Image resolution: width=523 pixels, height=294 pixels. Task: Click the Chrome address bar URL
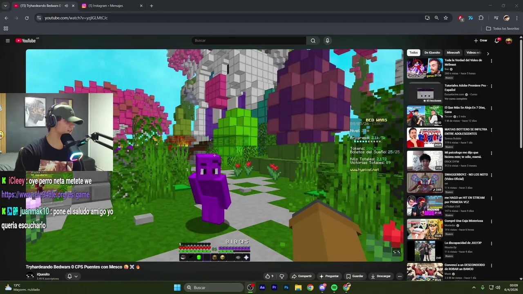pyautogui.click(x=76, y=18)
